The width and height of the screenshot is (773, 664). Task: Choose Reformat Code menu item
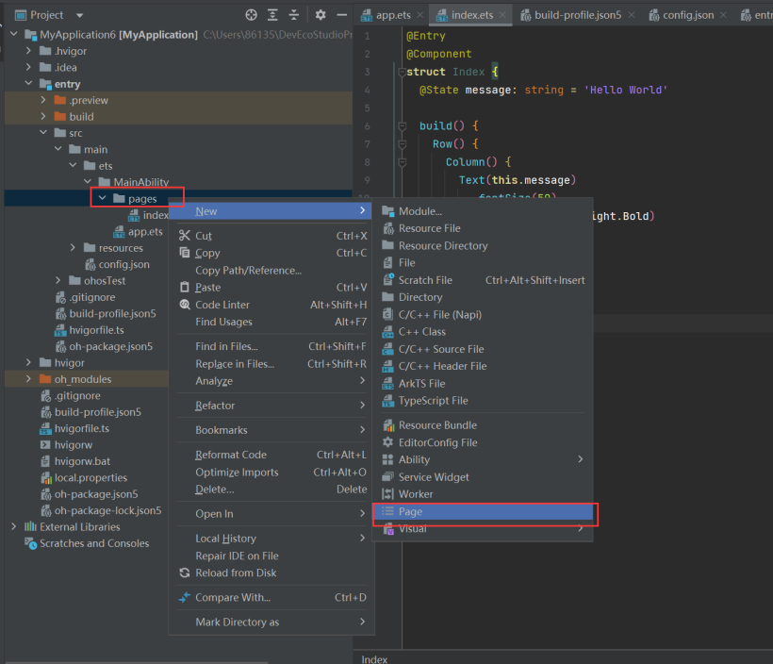pyautogui.click(x=272, y=455)
